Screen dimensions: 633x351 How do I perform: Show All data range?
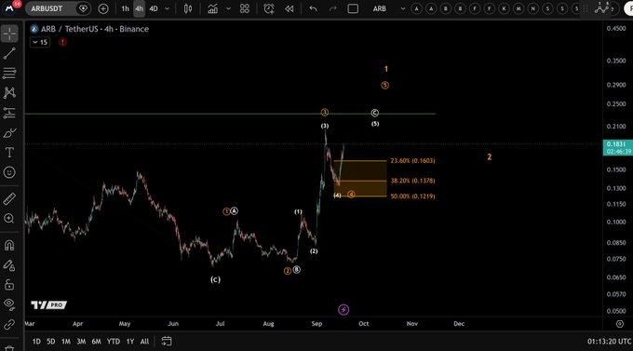coord(144,342)
